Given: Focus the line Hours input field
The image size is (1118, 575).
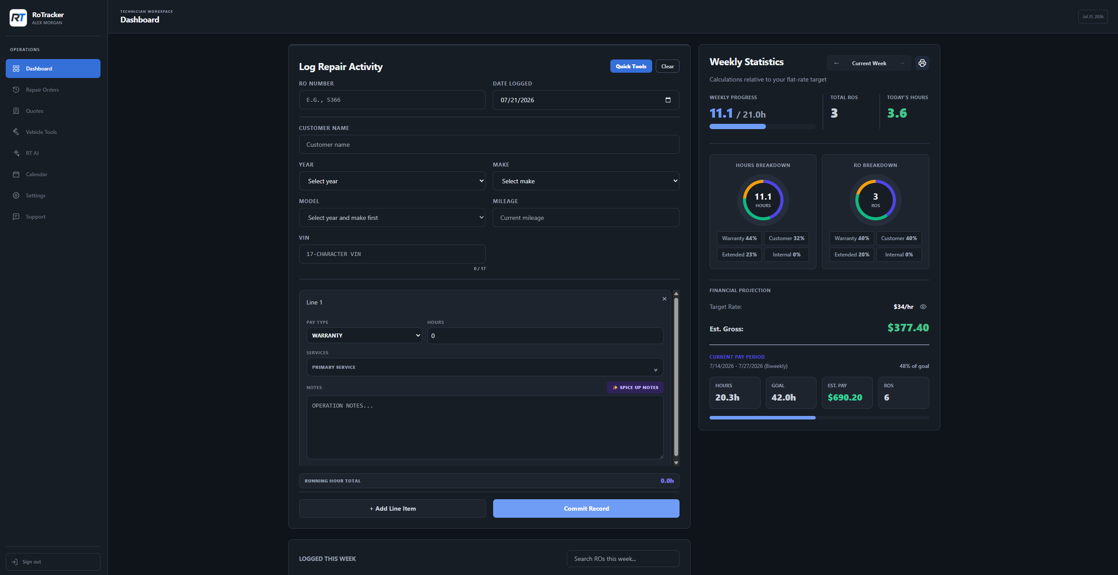Looking at the screenshot, I should (x=545, y=336).
